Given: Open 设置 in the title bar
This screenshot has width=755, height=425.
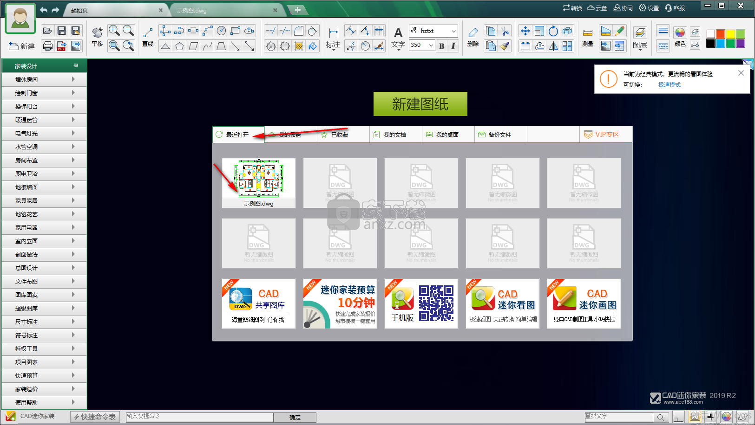Looking at the screenshot, I should point(649,8).
